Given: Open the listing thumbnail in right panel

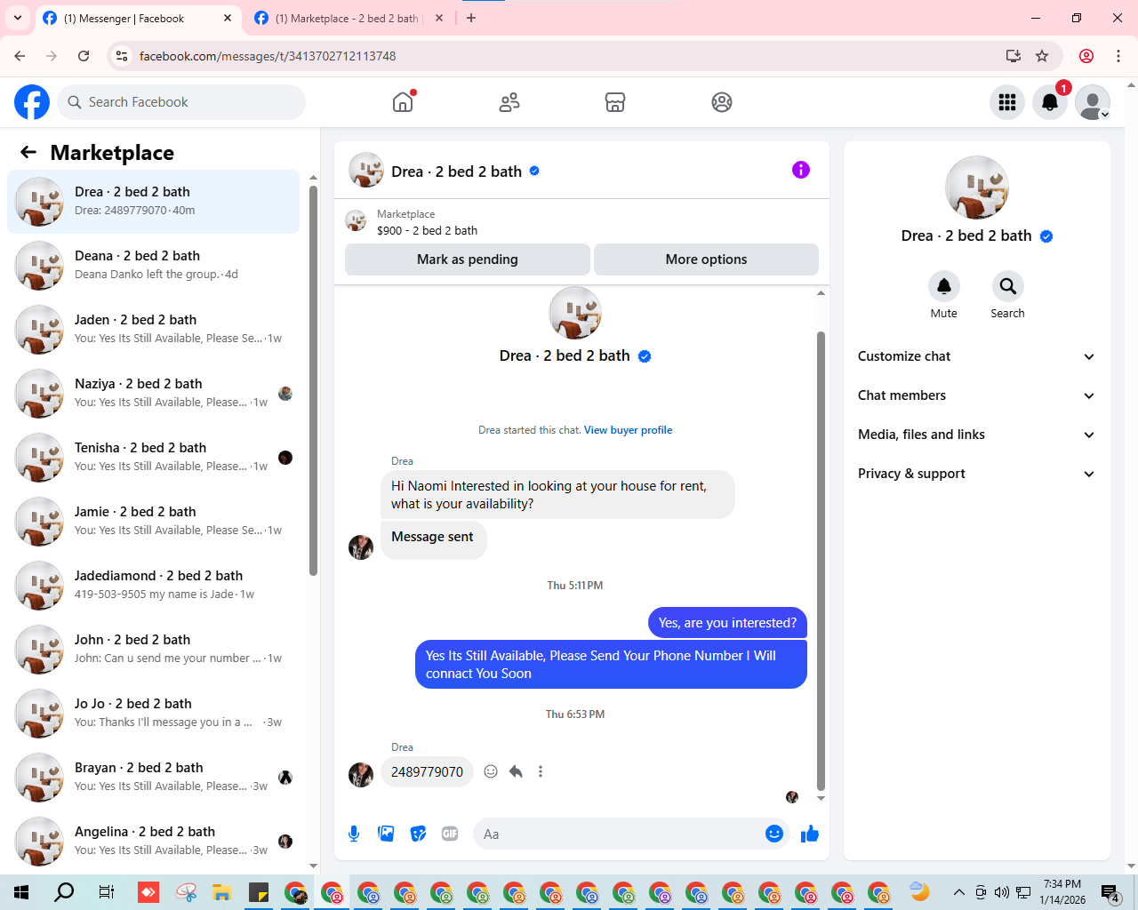Looking at the screenshot, I should [x=976, y=188].
